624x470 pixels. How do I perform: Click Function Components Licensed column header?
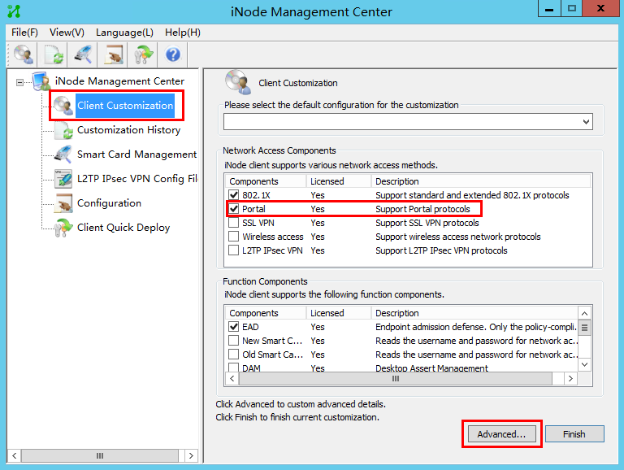coord(339,313)
